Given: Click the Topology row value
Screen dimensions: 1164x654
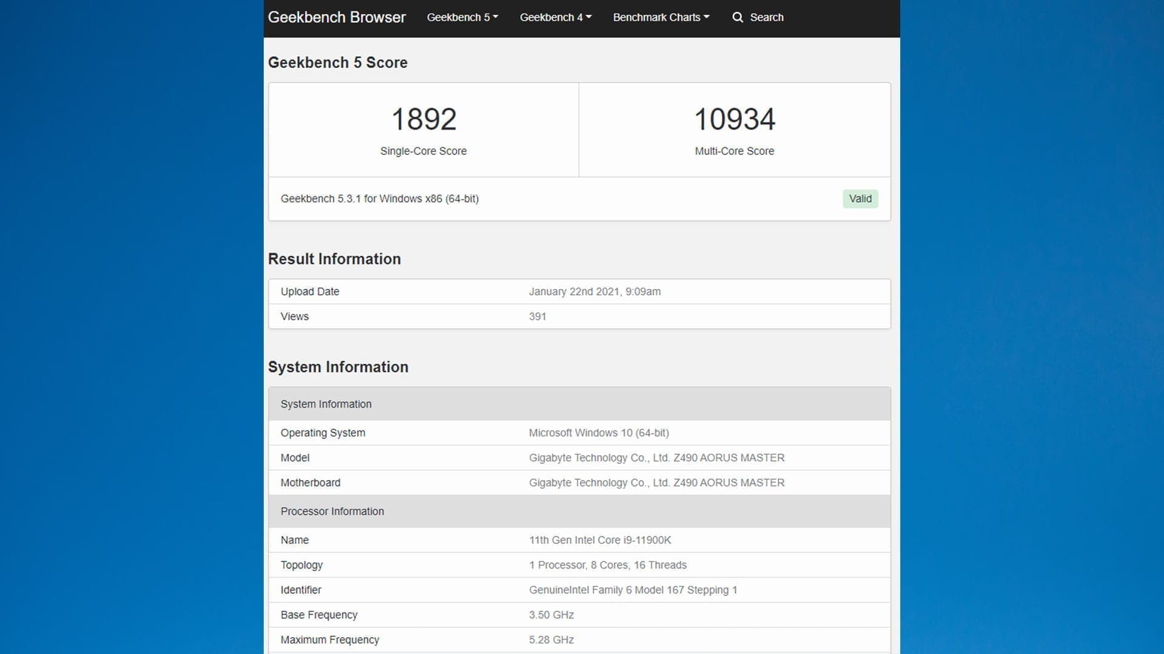Looking at the screenshot, I should click(x=607, y=565).
